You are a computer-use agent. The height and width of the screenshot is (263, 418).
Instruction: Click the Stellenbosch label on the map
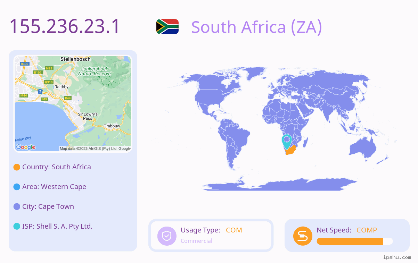coord(75,59)
